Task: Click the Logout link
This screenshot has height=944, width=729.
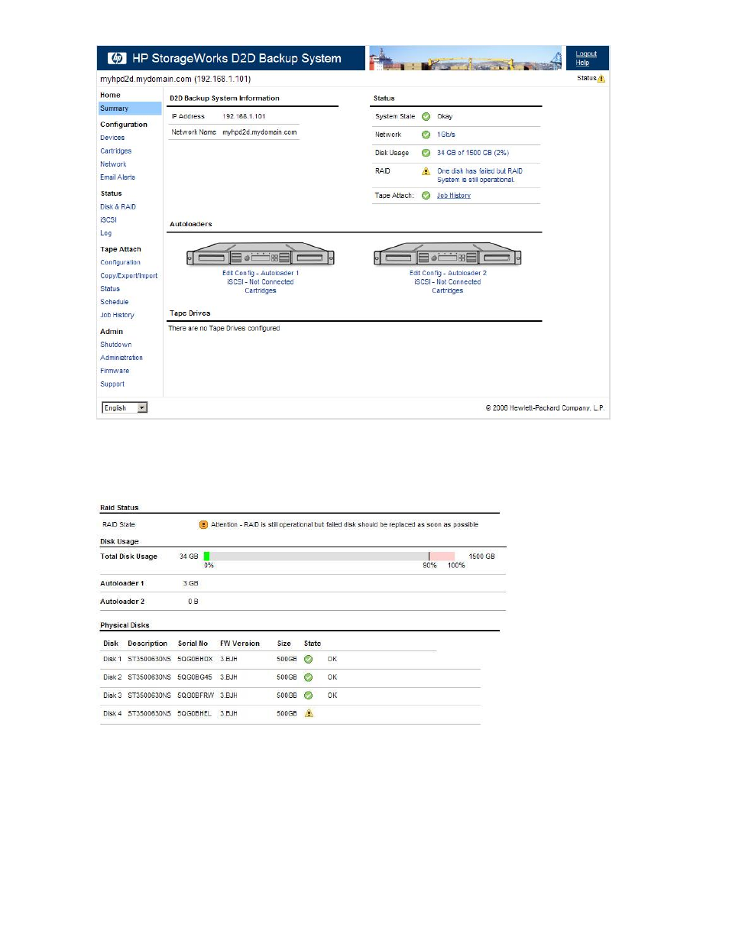Action: pyautogui.click(x=586, y=54)
